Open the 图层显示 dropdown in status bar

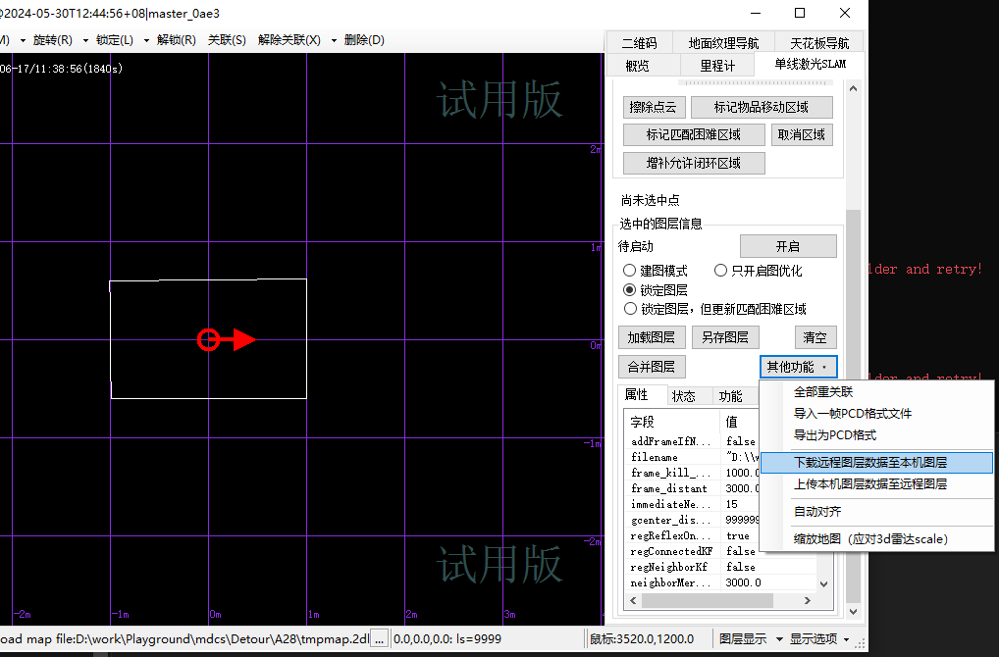(749, 639)
